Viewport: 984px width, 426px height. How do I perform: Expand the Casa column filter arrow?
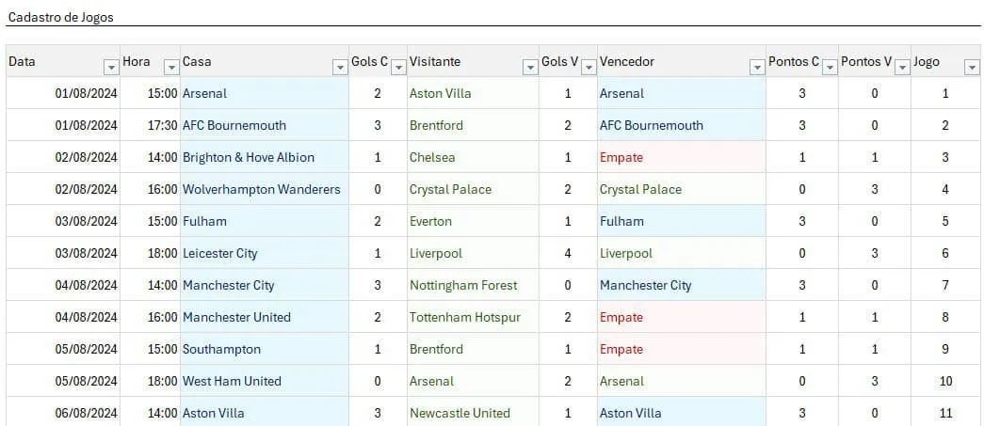340,67
